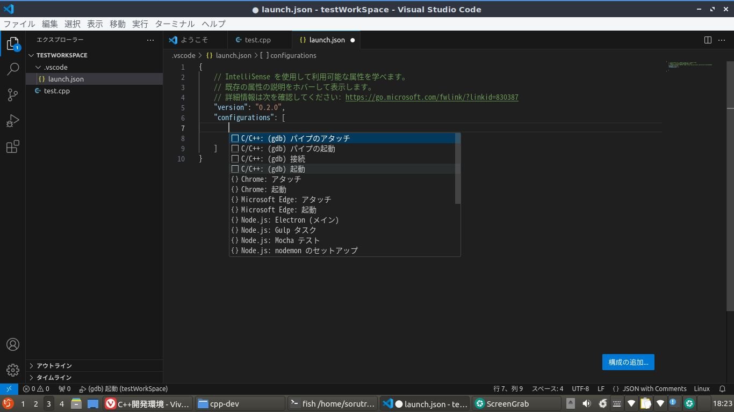
Task: Show errors and warnings from status bar
Action: [36, 389]
